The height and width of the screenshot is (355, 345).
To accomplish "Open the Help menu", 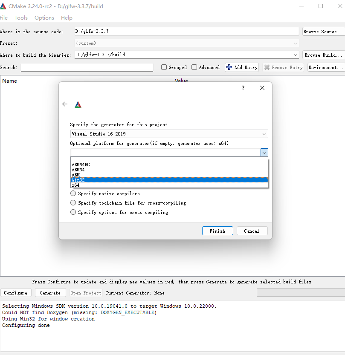I will [67, 17].
